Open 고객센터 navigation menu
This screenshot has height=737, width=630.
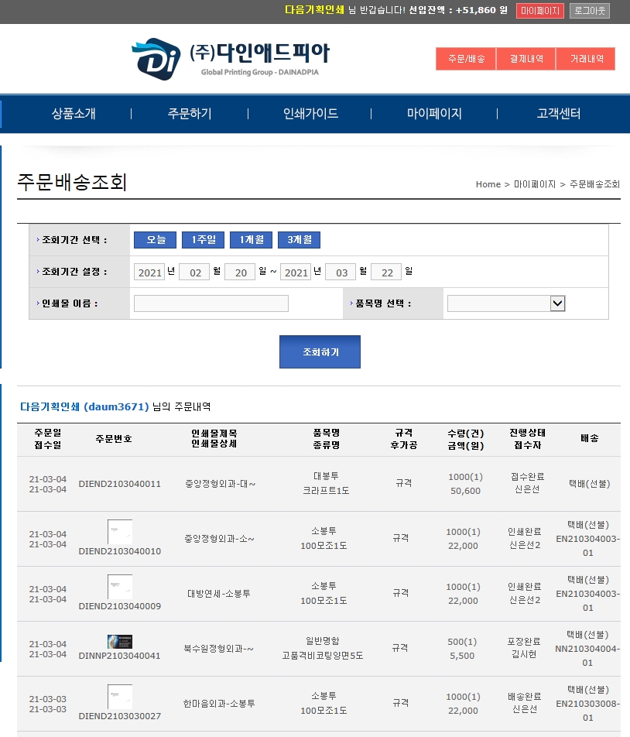pos(559,114)
